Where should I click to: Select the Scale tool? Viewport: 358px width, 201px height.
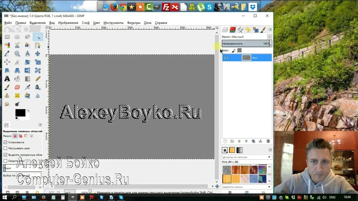click(x=38, y=62)
